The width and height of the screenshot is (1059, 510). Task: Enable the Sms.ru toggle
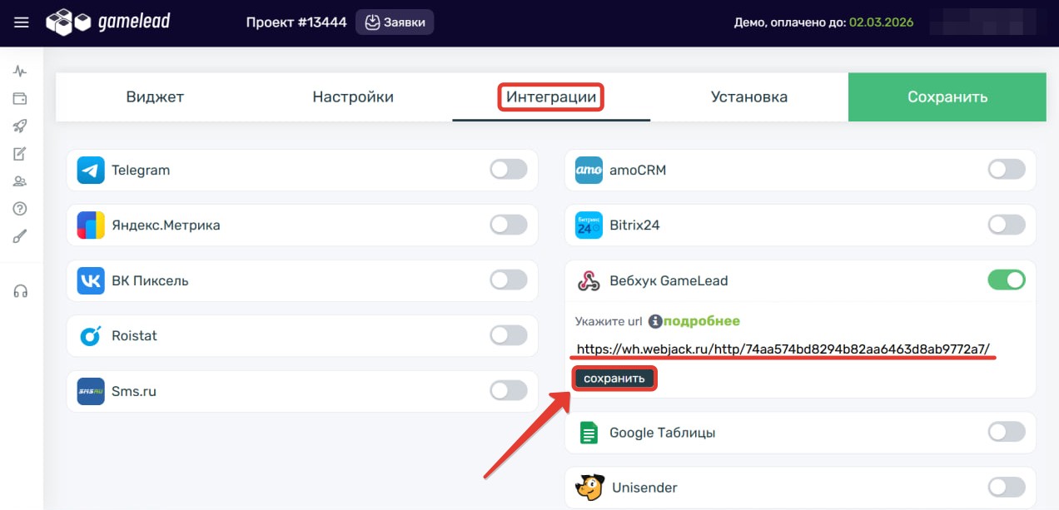pos(509,390)
